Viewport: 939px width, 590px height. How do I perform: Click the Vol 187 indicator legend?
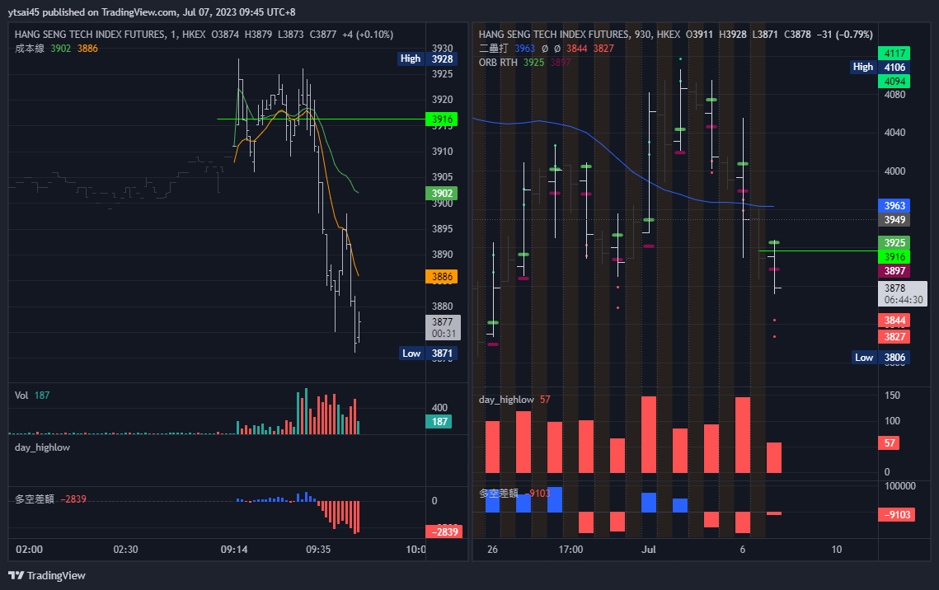(x=32, y=396)
